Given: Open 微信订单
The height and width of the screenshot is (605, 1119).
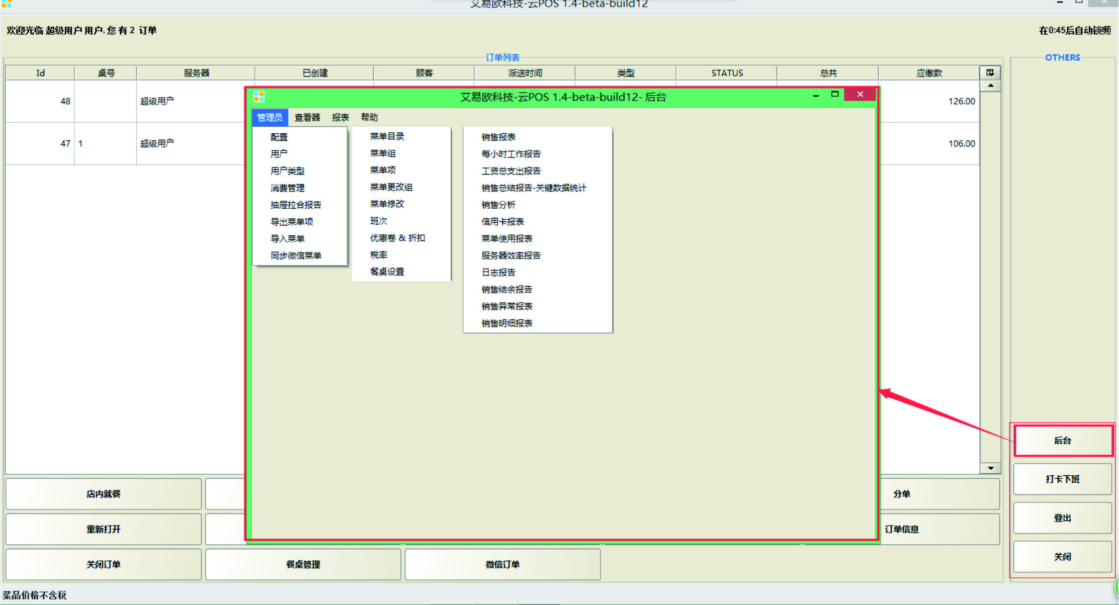Looking at the screenshot, I should (502, 564).
